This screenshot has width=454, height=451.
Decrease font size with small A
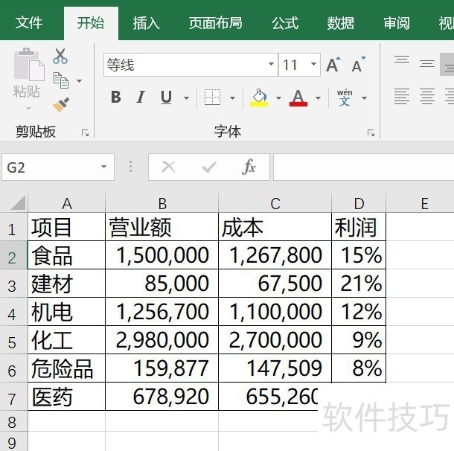point(359,65)
